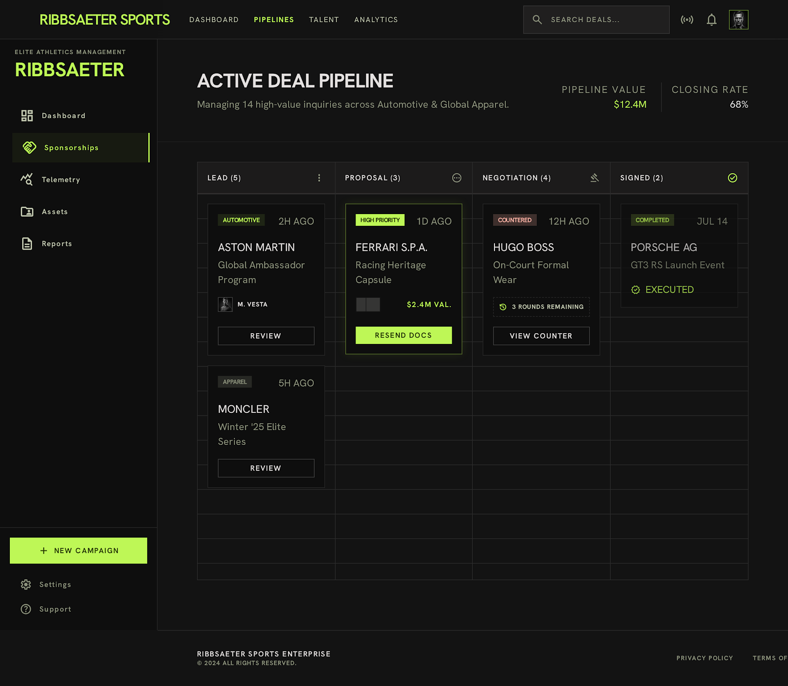Open the user profile avatar
Screen dimensions: 788x686
click(x=739, y=20)
